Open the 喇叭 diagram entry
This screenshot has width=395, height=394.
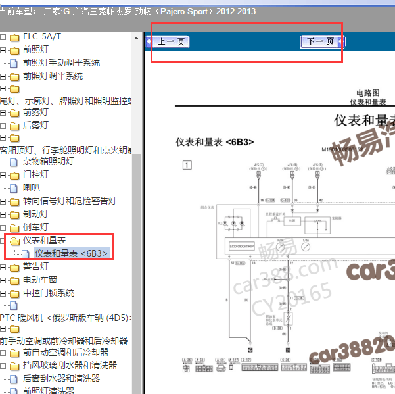pos(32,187)
